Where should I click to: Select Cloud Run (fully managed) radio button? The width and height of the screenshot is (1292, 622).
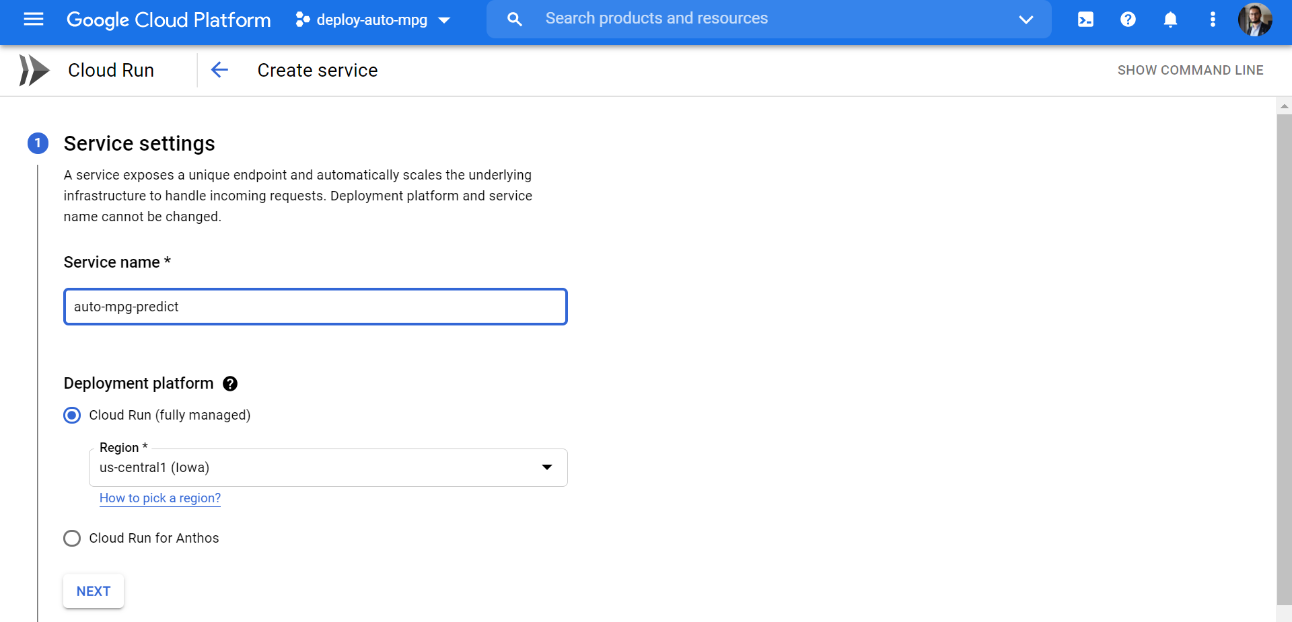pyautogui.click(x=72, y=415)
